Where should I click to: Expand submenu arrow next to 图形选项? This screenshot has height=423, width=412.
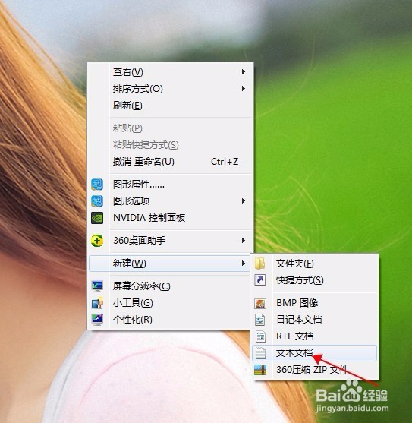click(x=244, y=201)
